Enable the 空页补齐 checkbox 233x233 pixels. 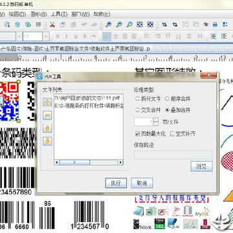(x=172, y=134)
